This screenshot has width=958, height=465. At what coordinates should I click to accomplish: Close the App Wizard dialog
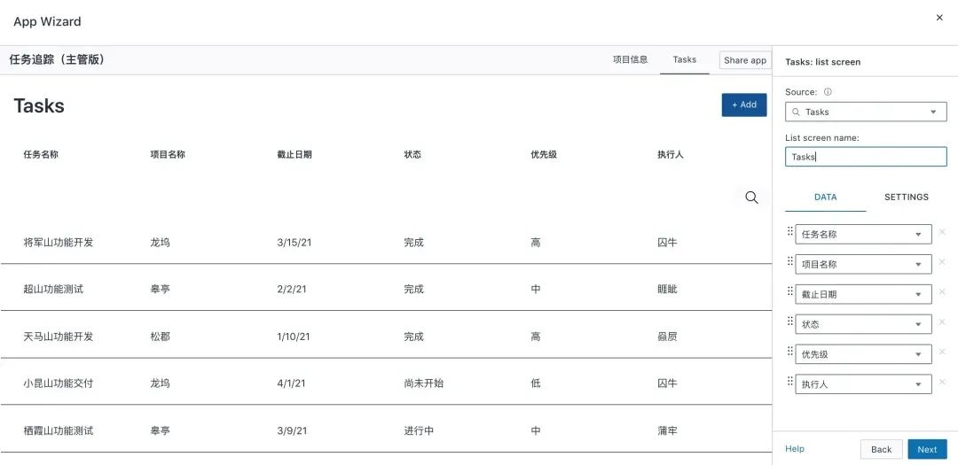tap(939, 18)
